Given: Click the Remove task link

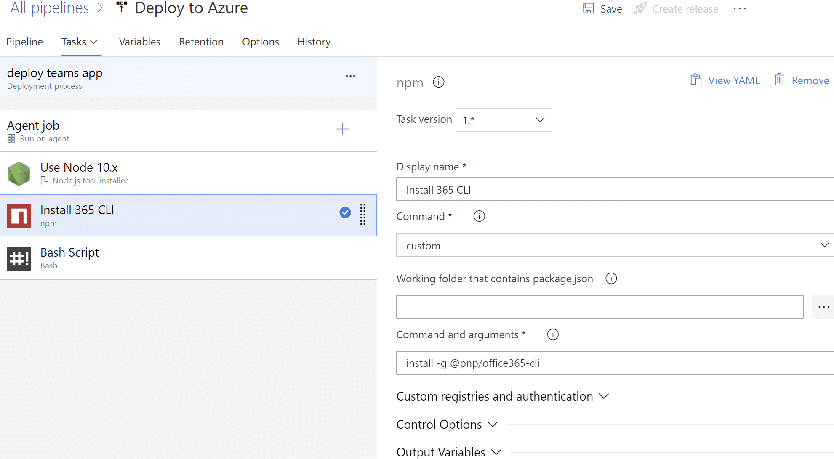Looking at the screenshot, I should [x=810, y=80].
